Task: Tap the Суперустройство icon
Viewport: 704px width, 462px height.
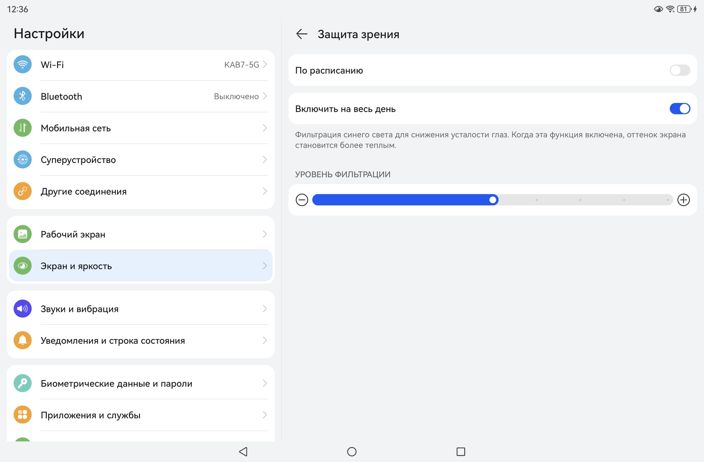Action: (22, 159)
